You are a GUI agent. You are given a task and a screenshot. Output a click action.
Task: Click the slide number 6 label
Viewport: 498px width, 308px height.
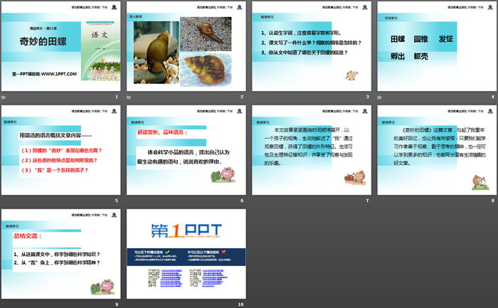pos(242,201)
